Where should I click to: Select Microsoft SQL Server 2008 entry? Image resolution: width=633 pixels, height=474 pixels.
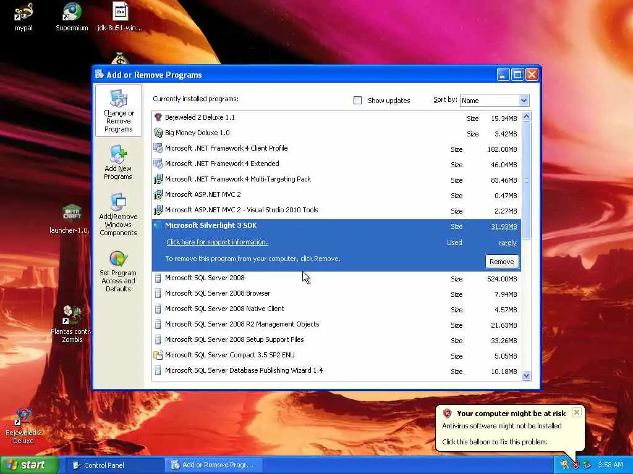click(x=337, y=278)
